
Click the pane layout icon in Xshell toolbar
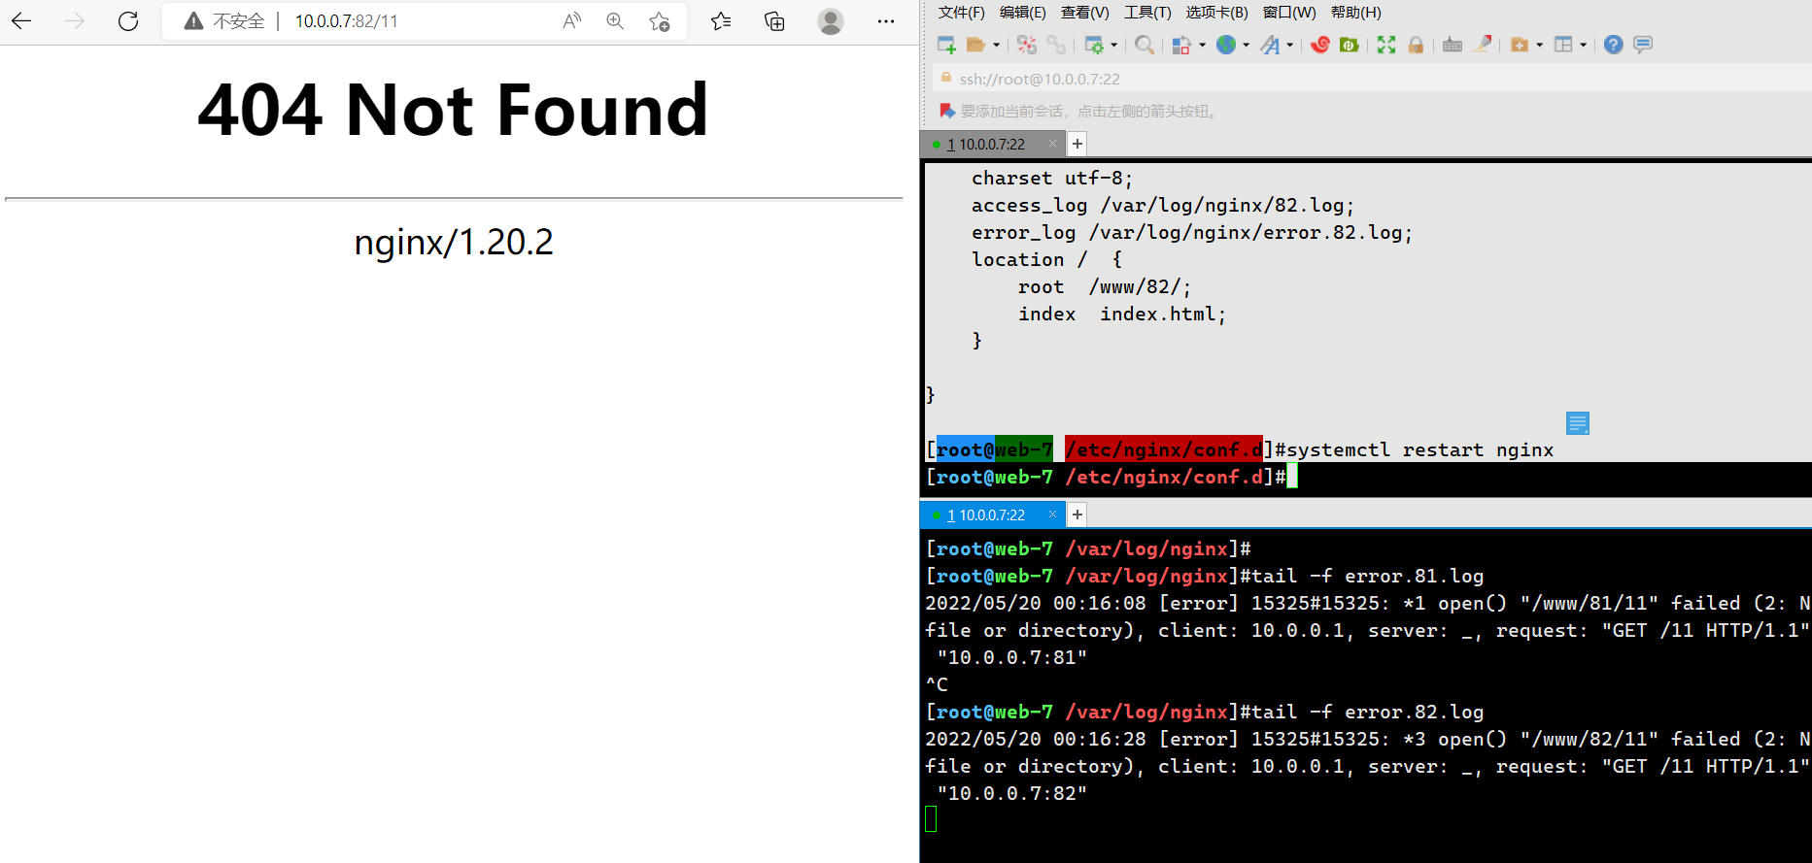coord(1563,45)
